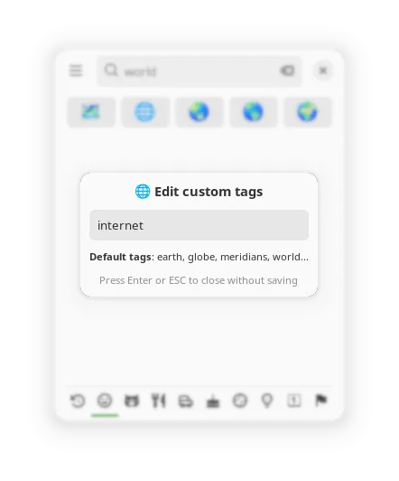Select the world map emoji
The image size is (399, 481).
click(91, 112)
